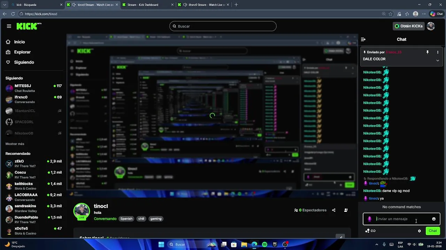This screenshot has width=446, height=250.
Task: Click the Conversando category link
Action: [x=105, y=219]
